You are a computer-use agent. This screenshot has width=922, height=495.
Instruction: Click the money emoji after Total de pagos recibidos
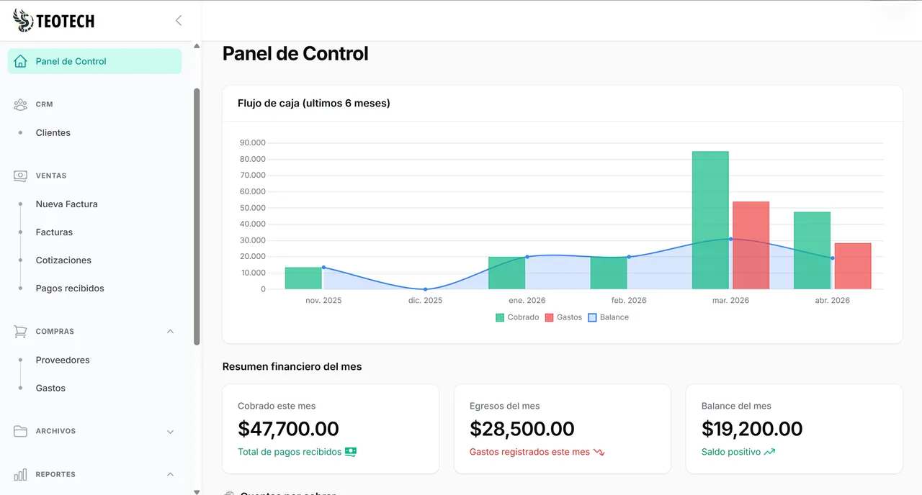click(349, 452)
